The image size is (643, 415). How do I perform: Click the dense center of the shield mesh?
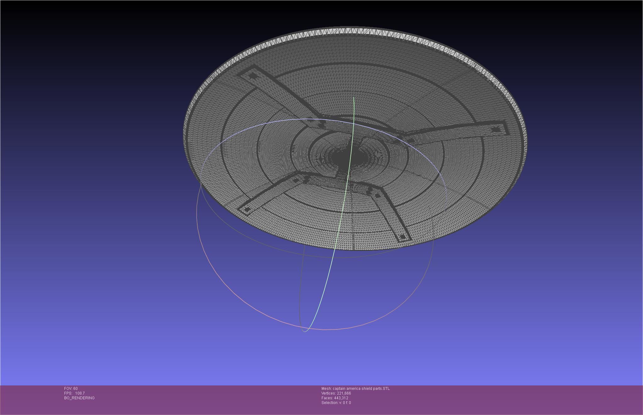[344, 158]
